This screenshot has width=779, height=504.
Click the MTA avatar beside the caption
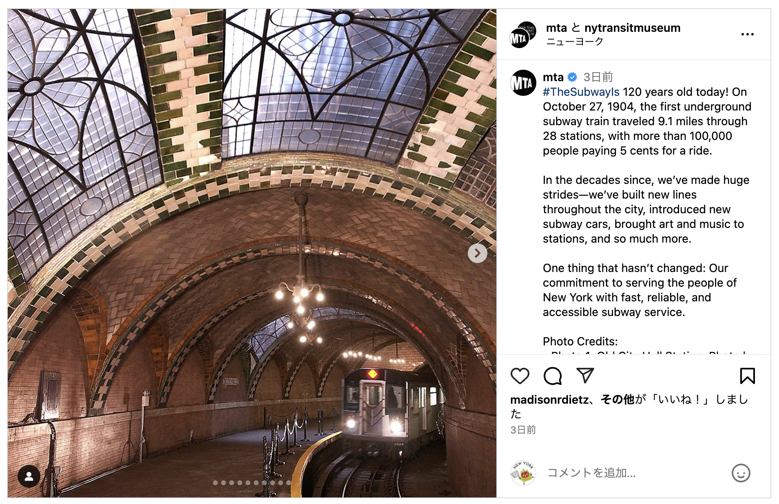(x=523, y=83)
